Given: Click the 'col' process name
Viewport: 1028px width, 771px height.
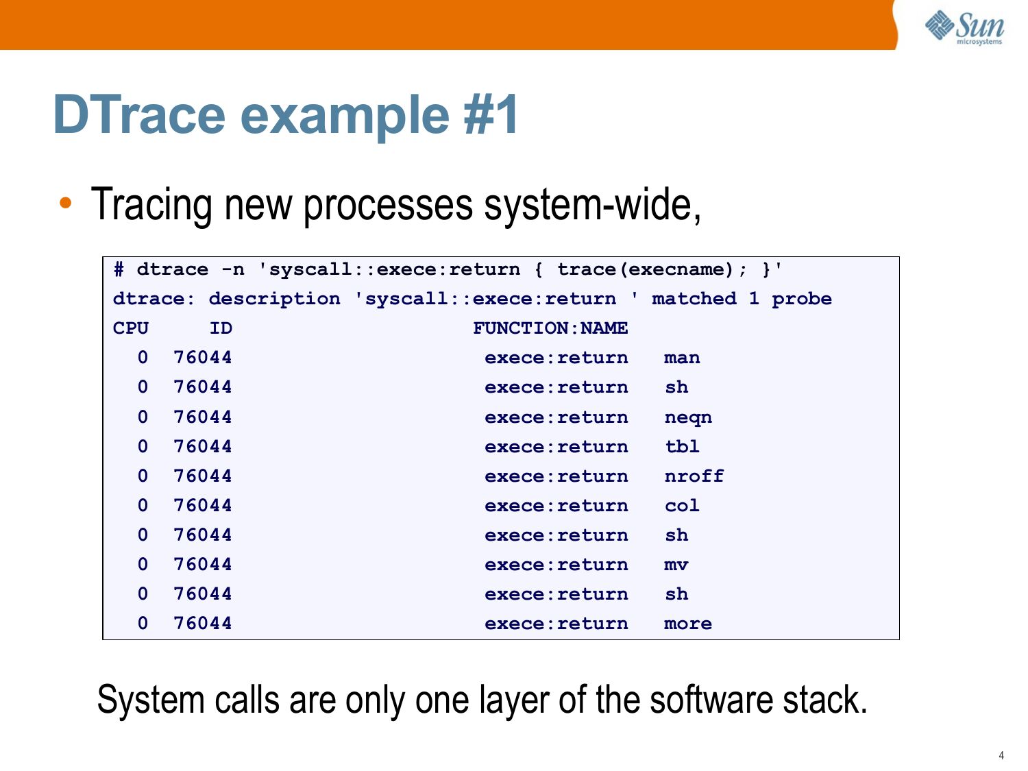Looking at the screenshot, I should pyautogui.click(x=681, y=506).
